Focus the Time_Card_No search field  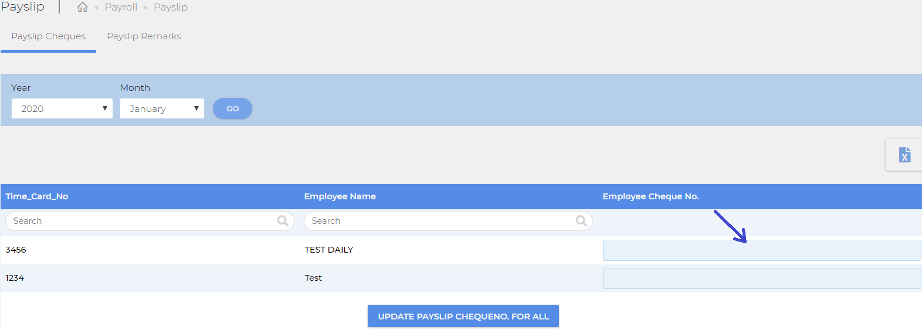pyautogui.click(x=150, y=221)
